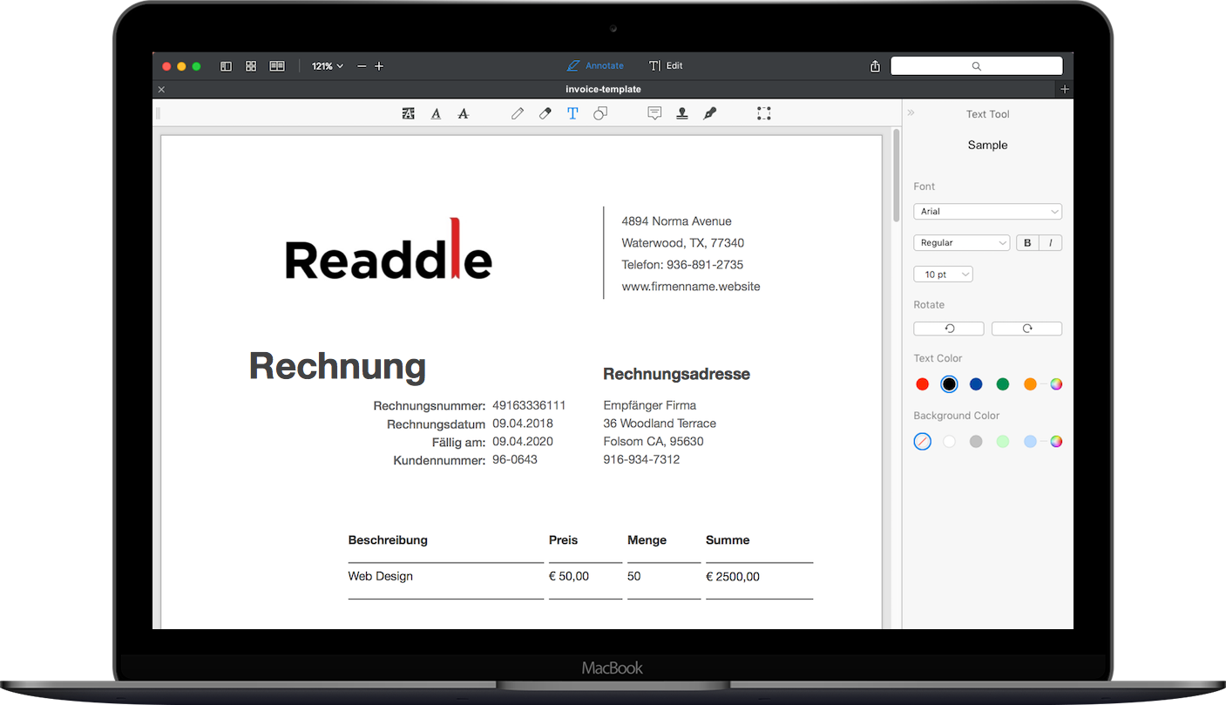Open the thumbnails grid view
1226x705 pixels.
[x=251, y=66]
